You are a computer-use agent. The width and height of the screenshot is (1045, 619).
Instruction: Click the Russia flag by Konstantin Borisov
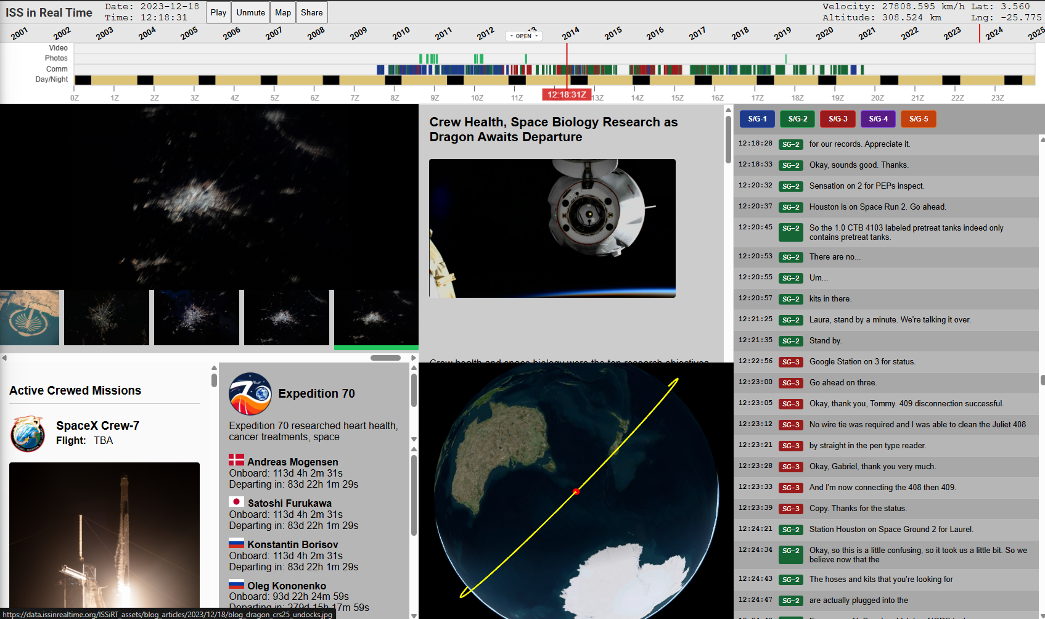(237, 543)
